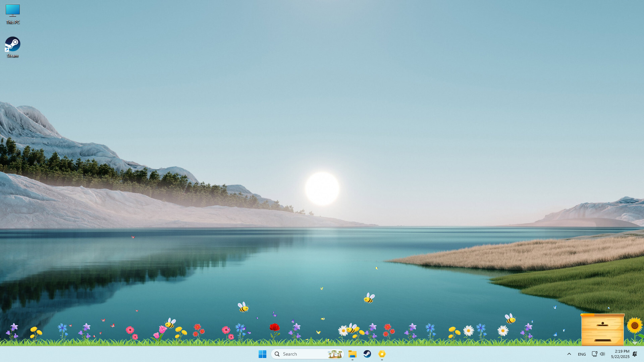Open the ENG language switcher
This screenshot has height=362, width=644.
[582, 354]
